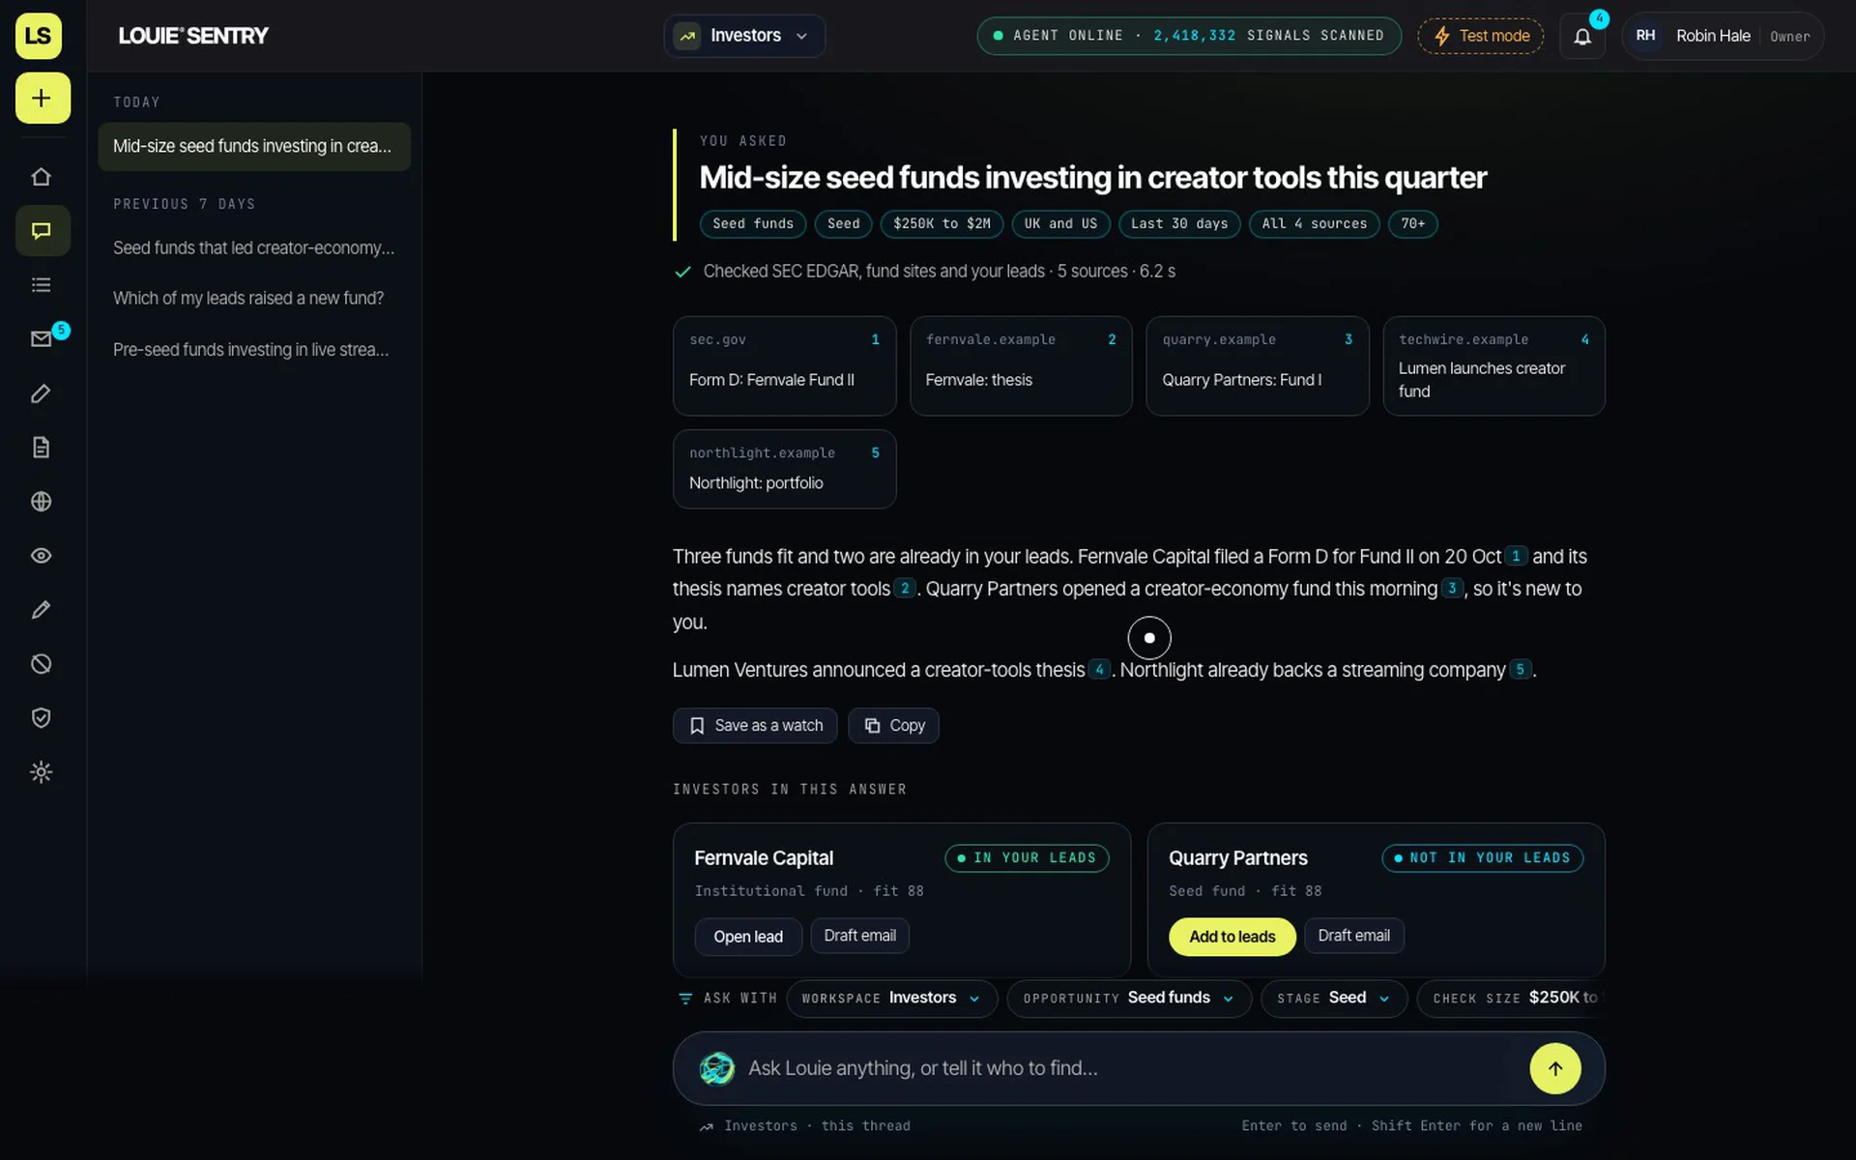The height and width of the screenshot is (1160, 1856).
Task: Open the blocked circle sidebar icon
Action: pos(42,664)
